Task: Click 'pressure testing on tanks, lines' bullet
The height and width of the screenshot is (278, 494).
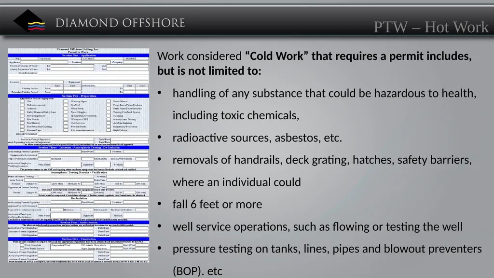Action: 327,249
